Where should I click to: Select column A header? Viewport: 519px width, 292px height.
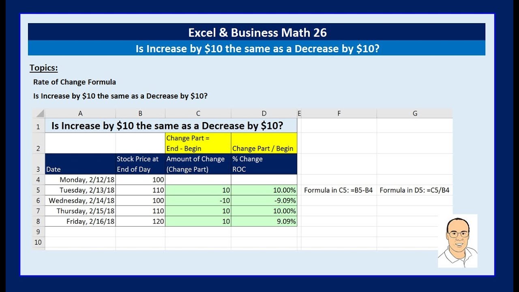80,113
